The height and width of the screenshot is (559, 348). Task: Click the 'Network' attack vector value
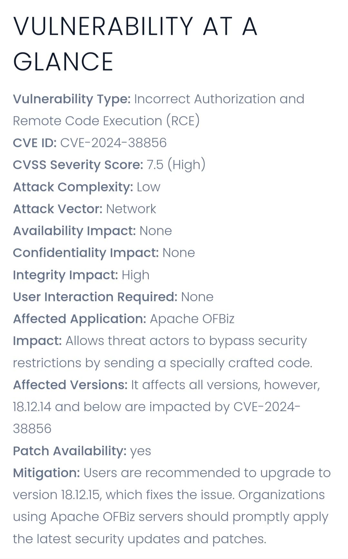131,209
